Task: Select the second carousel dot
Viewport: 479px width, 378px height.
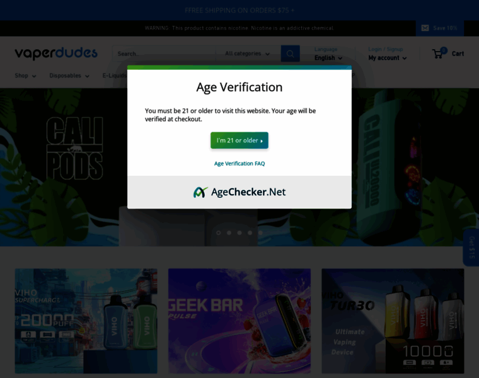Action: (229, 232)
